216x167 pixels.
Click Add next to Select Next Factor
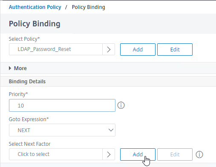tap(138, 154)
